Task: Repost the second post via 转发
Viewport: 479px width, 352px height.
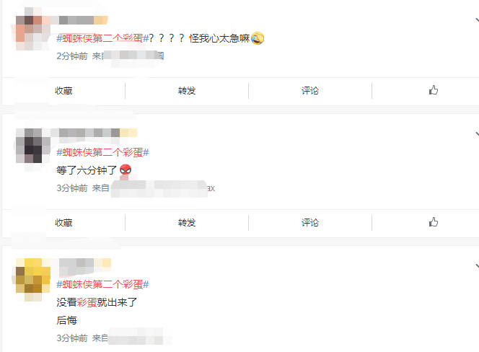Action: click(187, 223)
